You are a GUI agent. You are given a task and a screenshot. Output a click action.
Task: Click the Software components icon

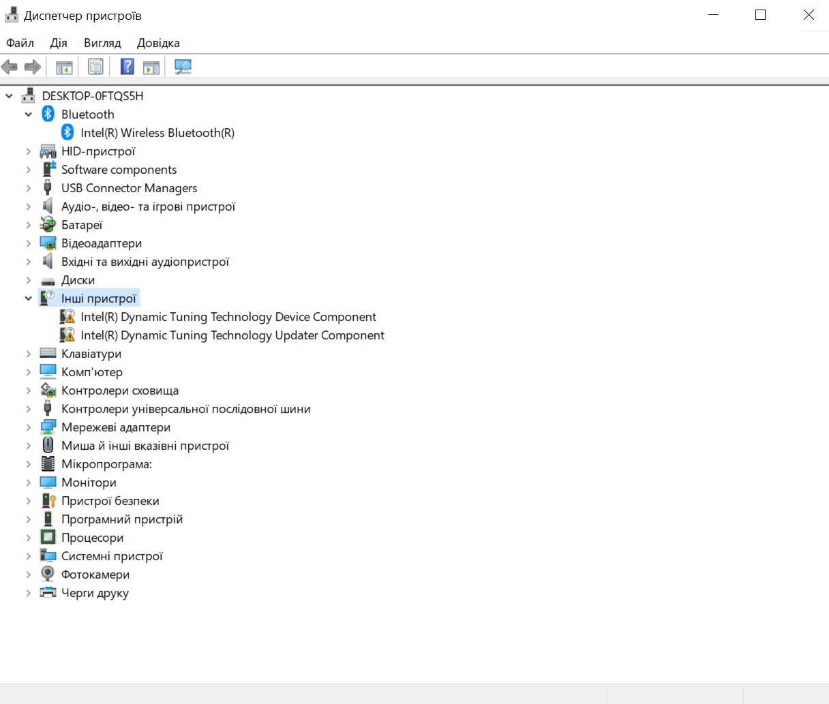point(48,169)
